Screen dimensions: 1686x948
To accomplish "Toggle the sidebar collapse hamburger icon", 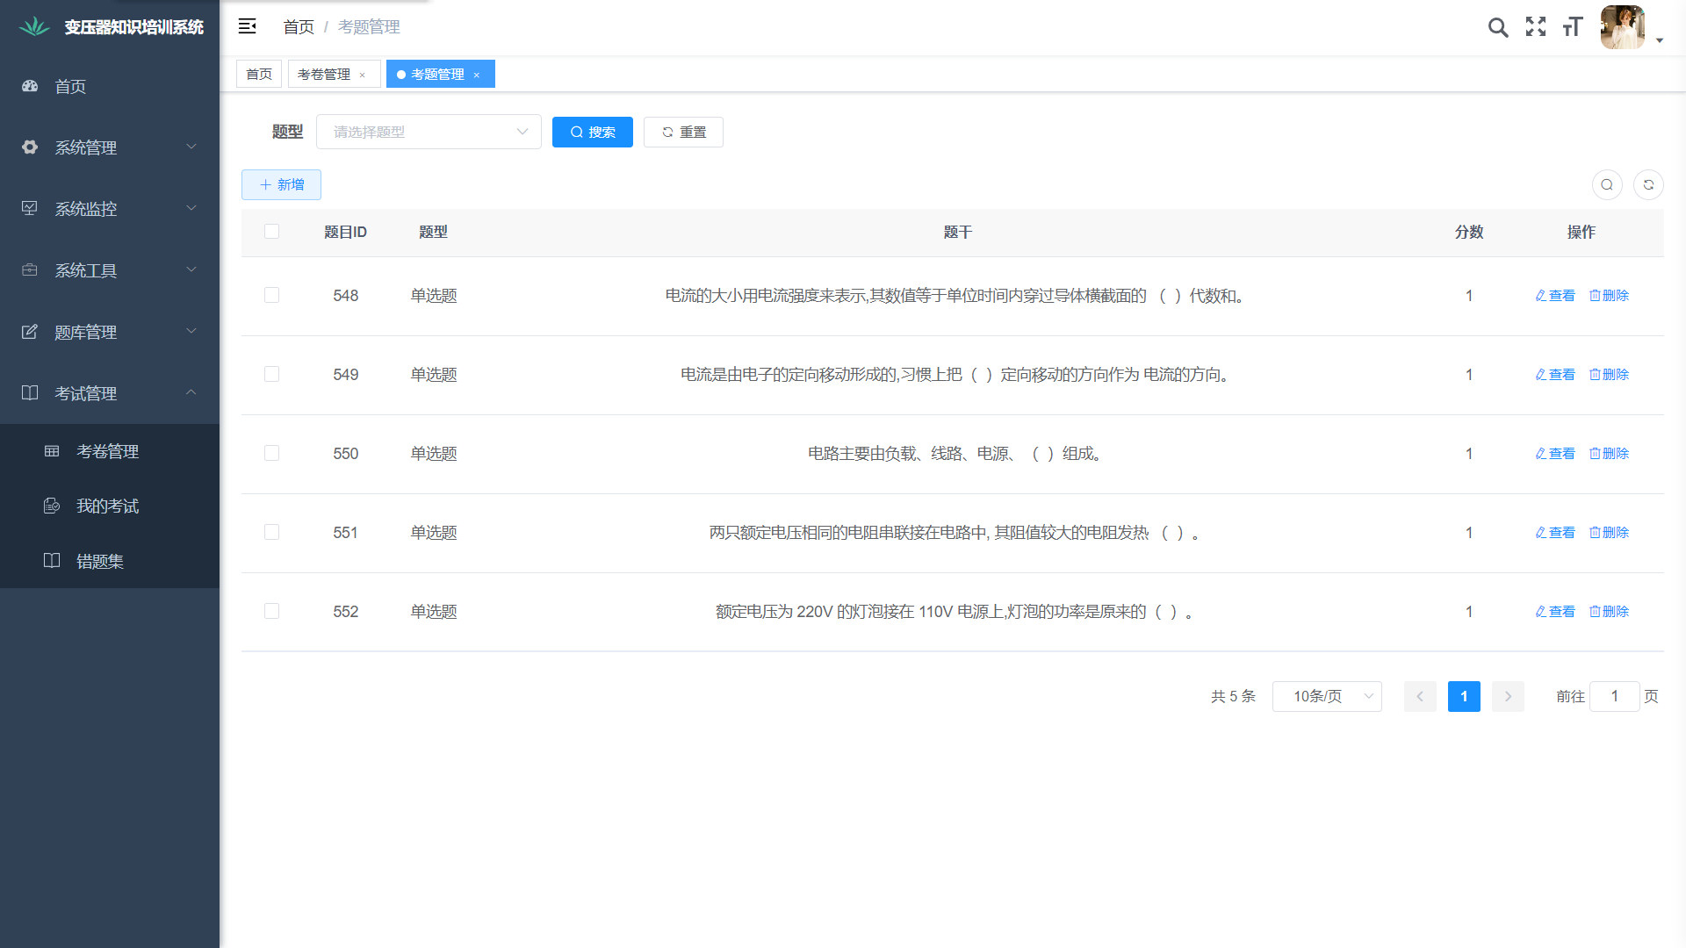I will (x=248, y=26).
